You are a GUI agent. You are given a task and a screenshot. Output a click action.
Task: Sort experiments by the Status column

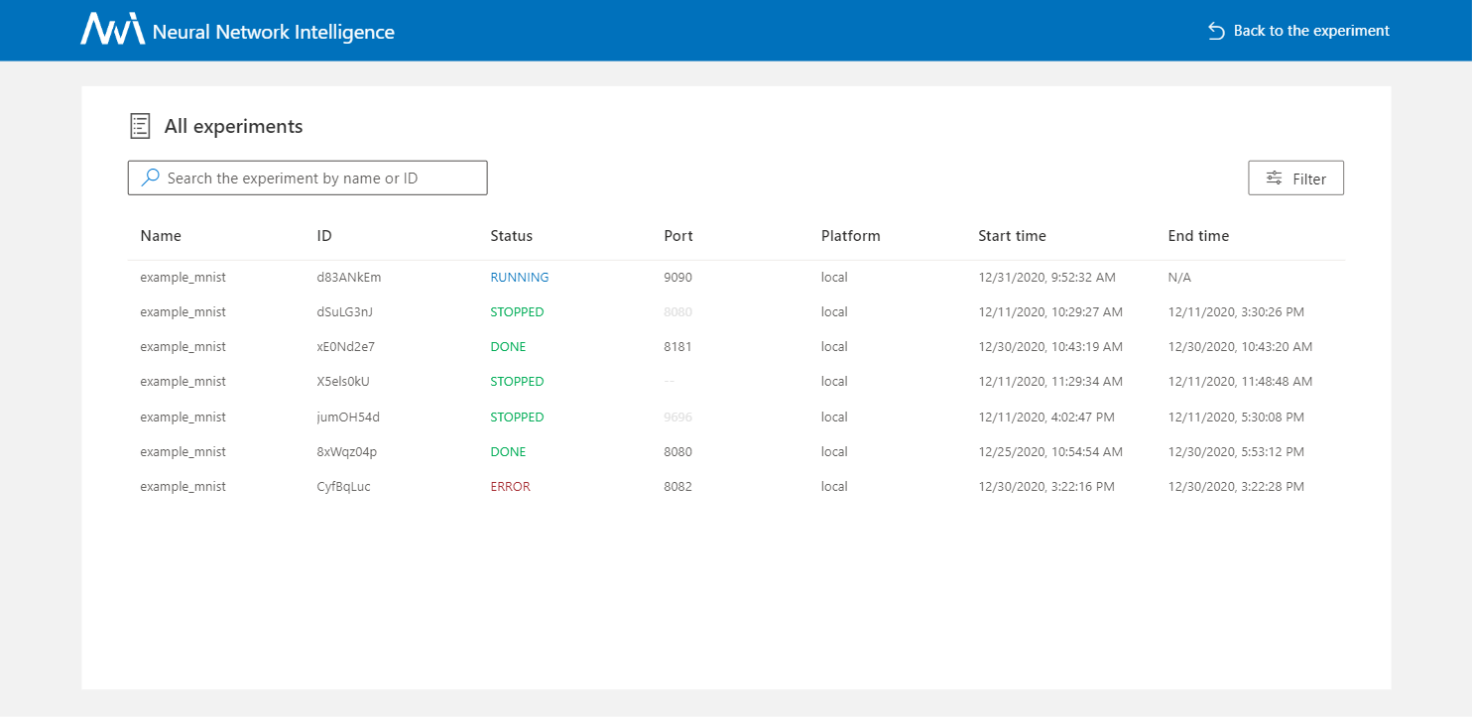pos(511,235)
